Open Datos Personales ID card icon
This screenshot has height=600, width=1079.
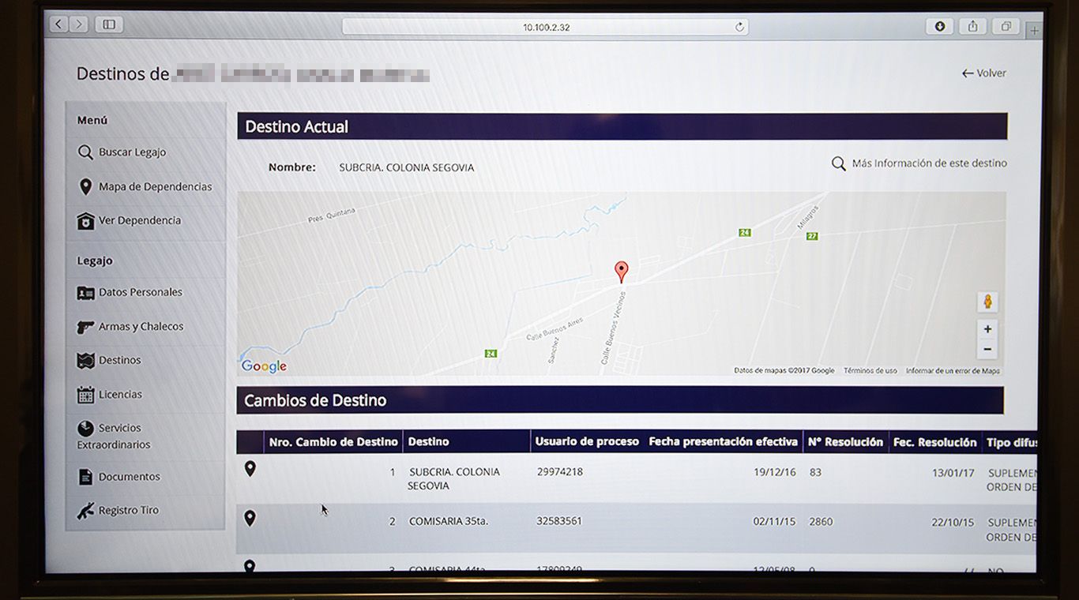click(x=85, y=293)
